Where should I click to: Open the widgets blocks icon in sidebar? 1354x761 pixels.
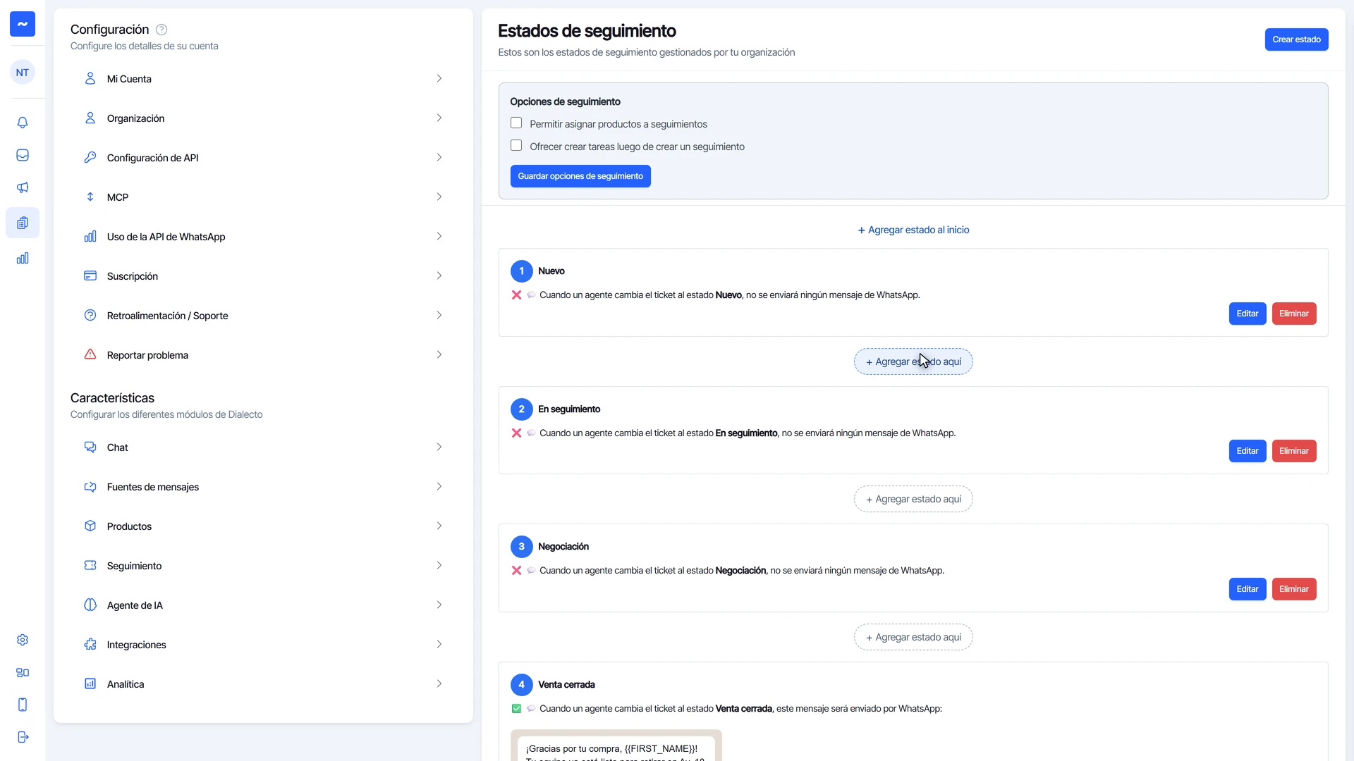(23, 672)
